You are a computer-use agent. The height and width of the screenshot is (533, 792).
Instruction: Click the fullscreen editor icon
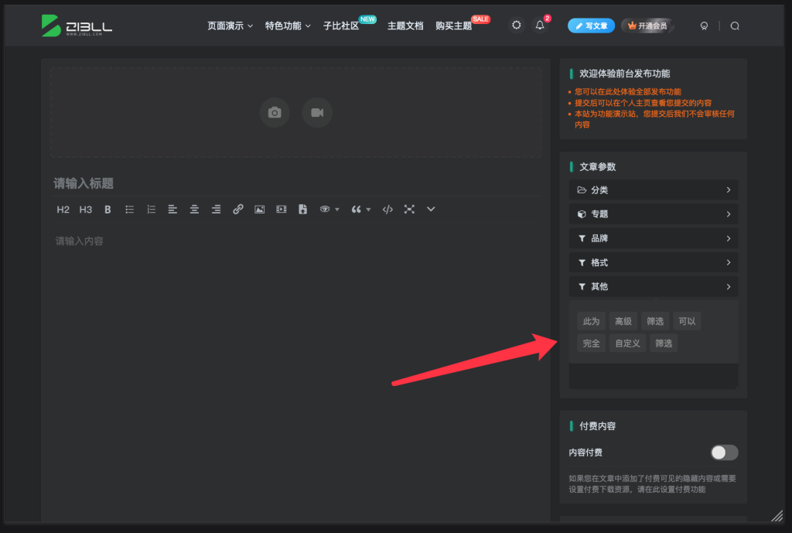click(x=409, y=209)
